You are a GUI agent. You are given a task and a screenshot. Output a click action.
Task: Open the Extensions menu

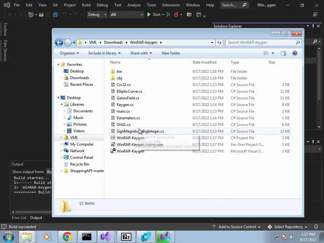(x=171, y=5)
